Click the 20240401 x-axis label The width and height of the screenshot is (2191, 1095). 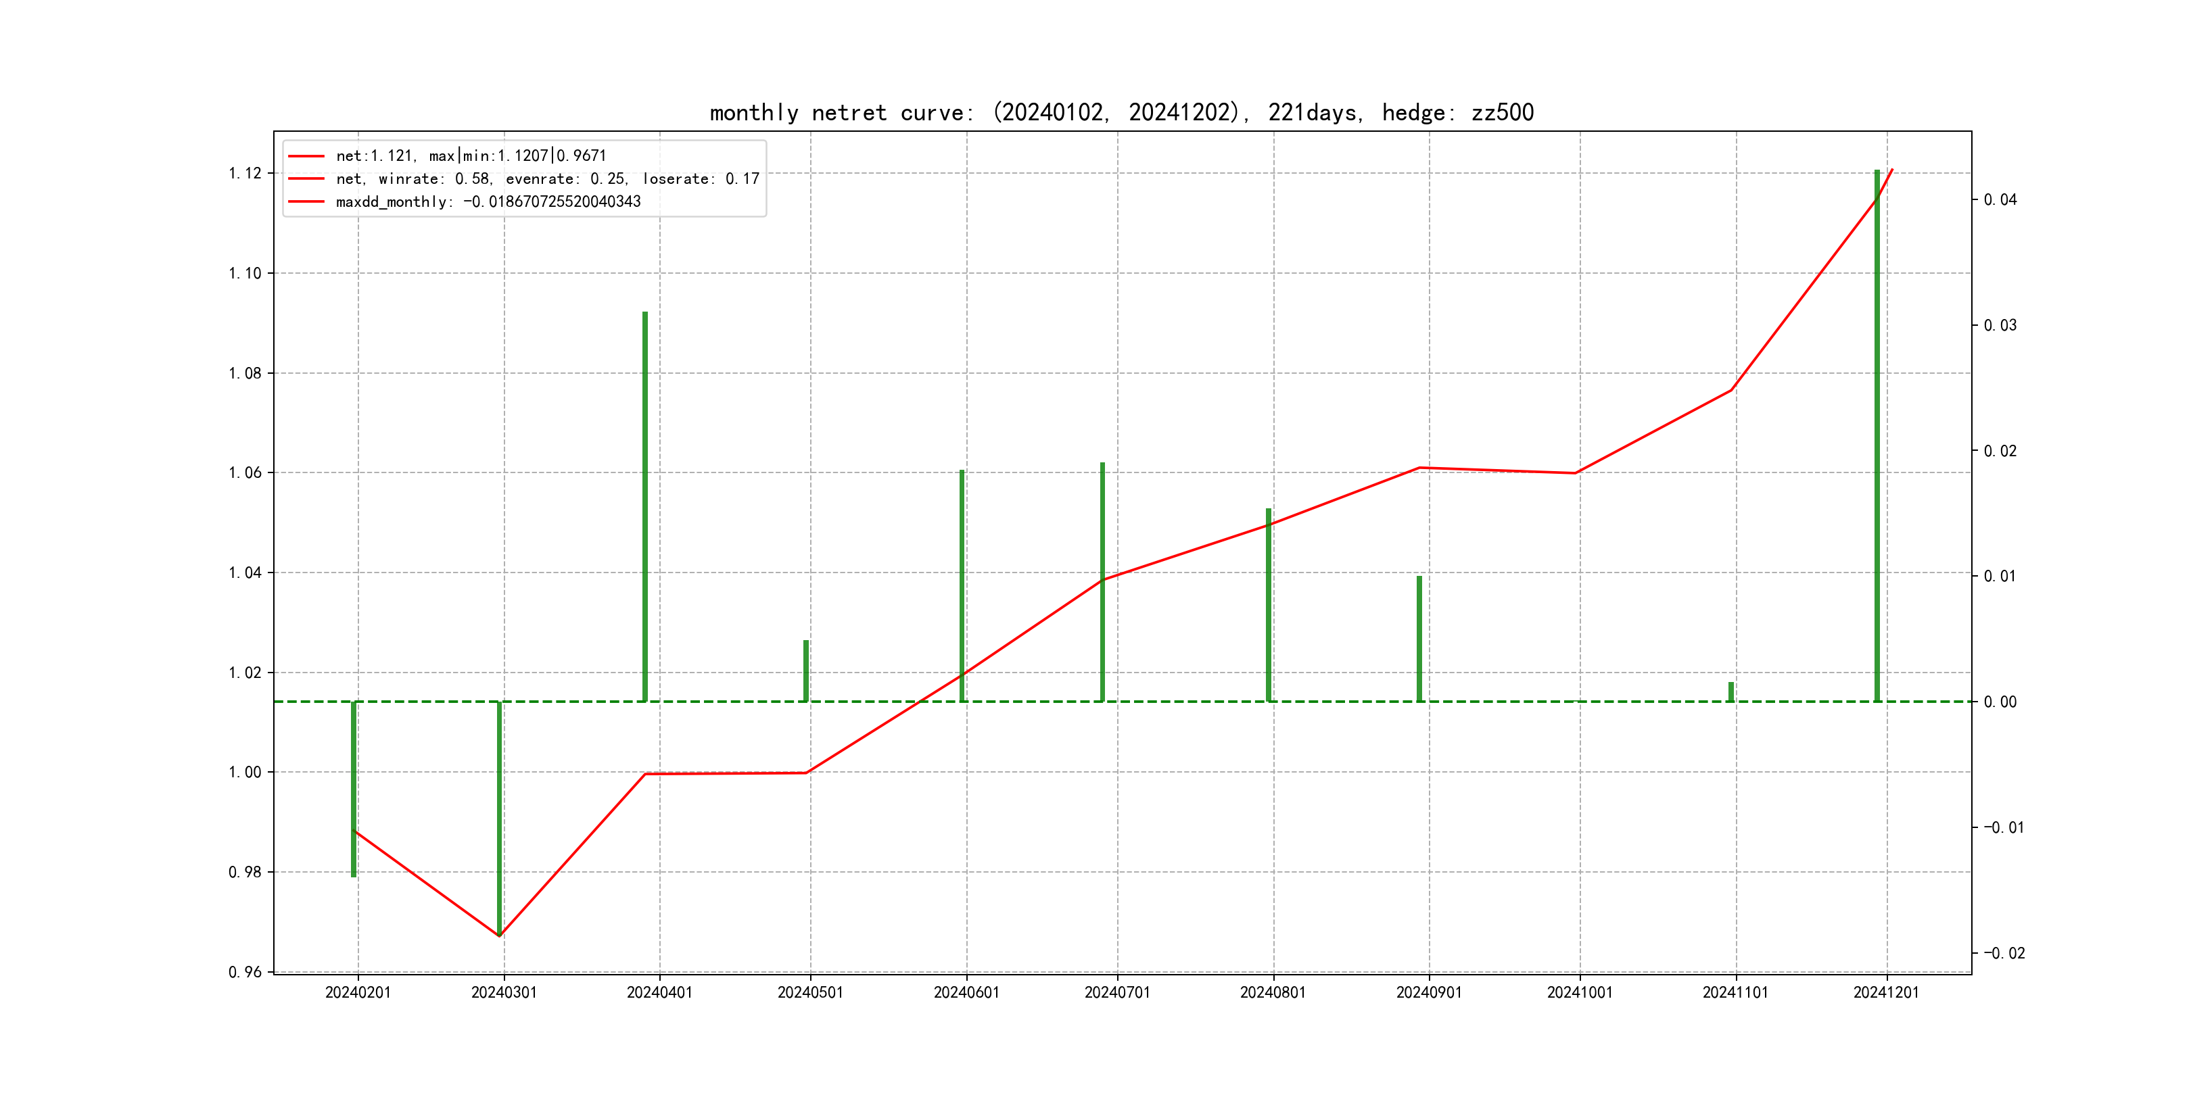pyautogui.click(x=659, y=992)
